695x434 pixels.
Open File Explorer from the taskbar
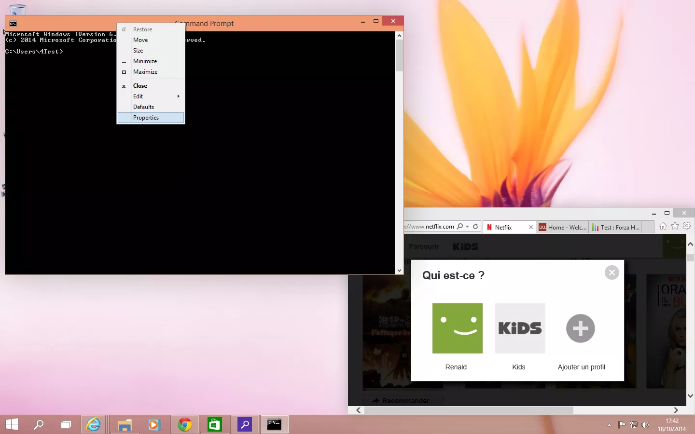pos(125,424)
